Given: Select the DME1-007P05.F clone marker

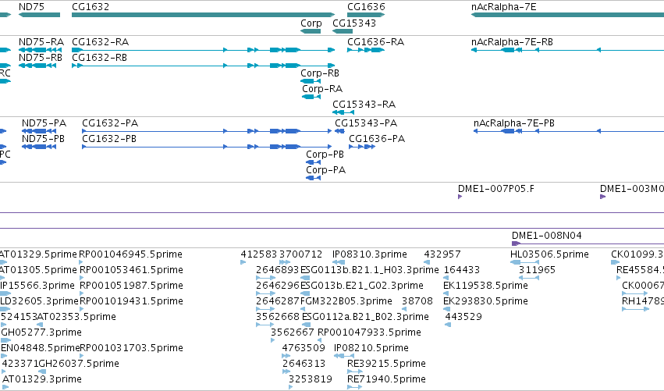Looking at the screenshot, I should [460, 197].
